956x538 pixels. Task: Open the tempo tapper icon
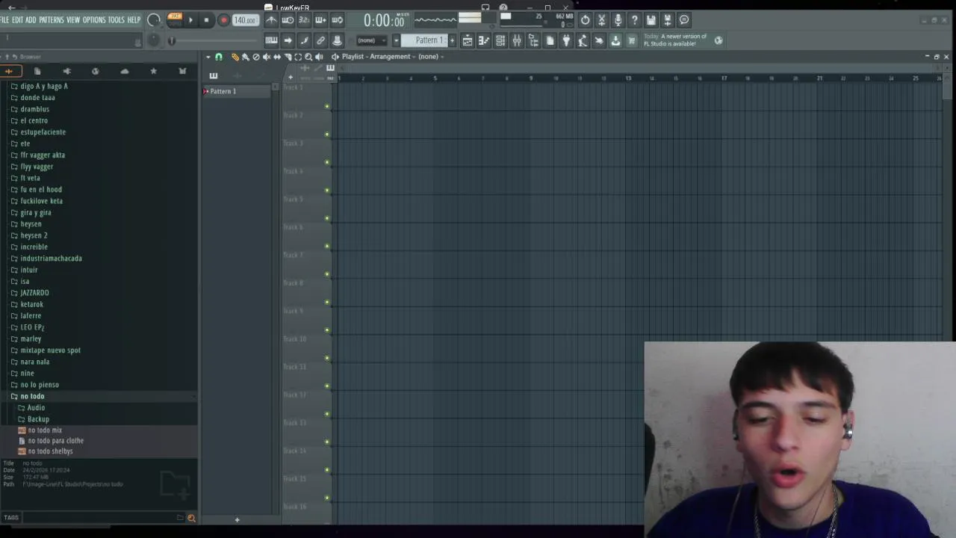[583, 40]
